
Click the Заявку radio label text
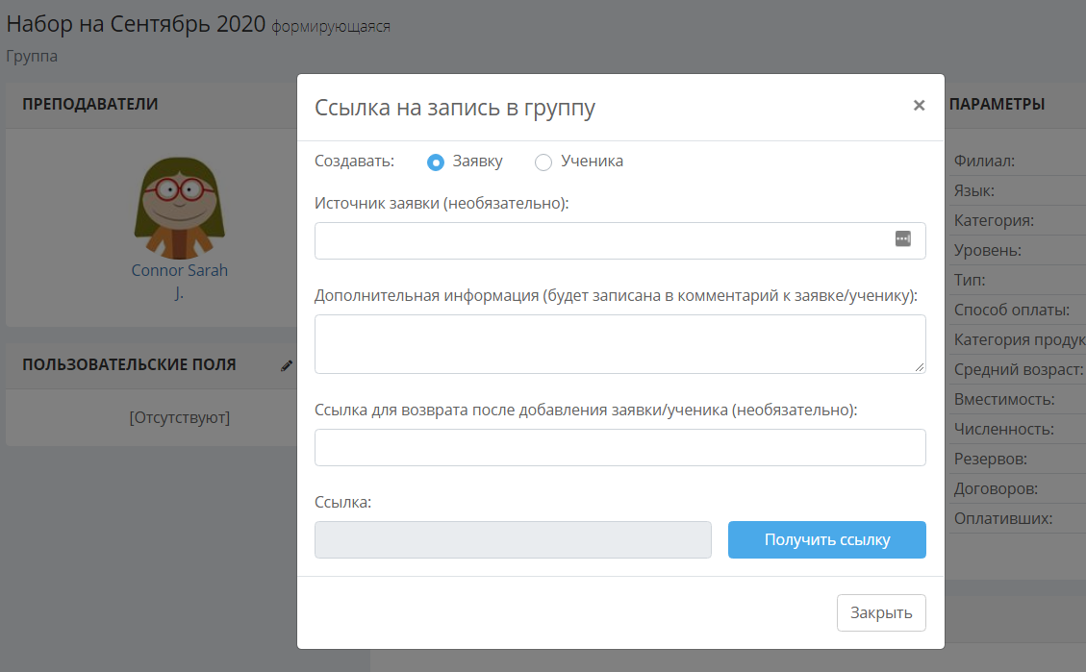[477, 162]
